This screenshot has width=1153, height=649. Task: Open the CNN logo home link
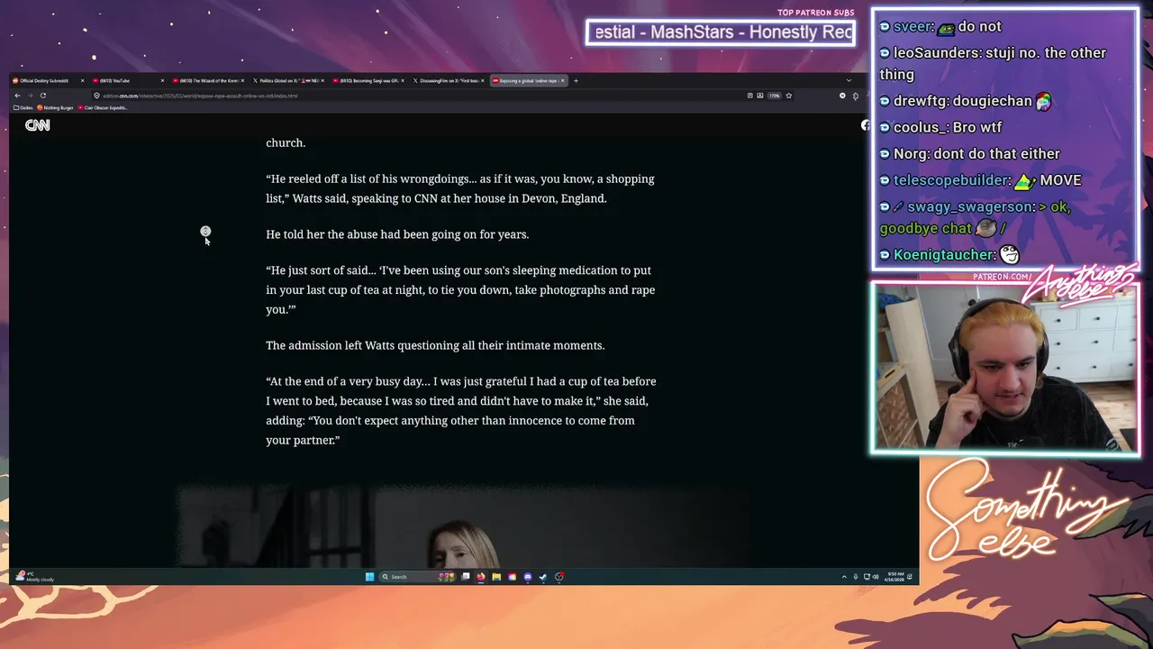37,125
